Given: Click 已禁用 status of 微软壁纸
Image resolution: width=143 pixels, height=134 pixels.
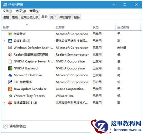Looking at the screenshot, I should (x=97, y=34).
